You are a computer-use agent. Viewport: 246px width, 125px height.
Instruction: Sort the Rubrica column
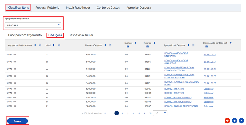[154, 43]
